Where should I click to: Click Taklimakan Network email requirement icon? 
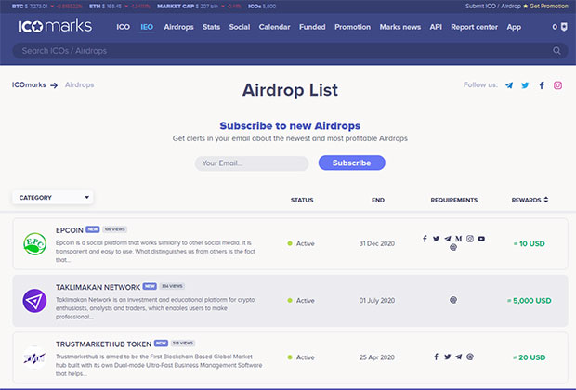point(453,300)
